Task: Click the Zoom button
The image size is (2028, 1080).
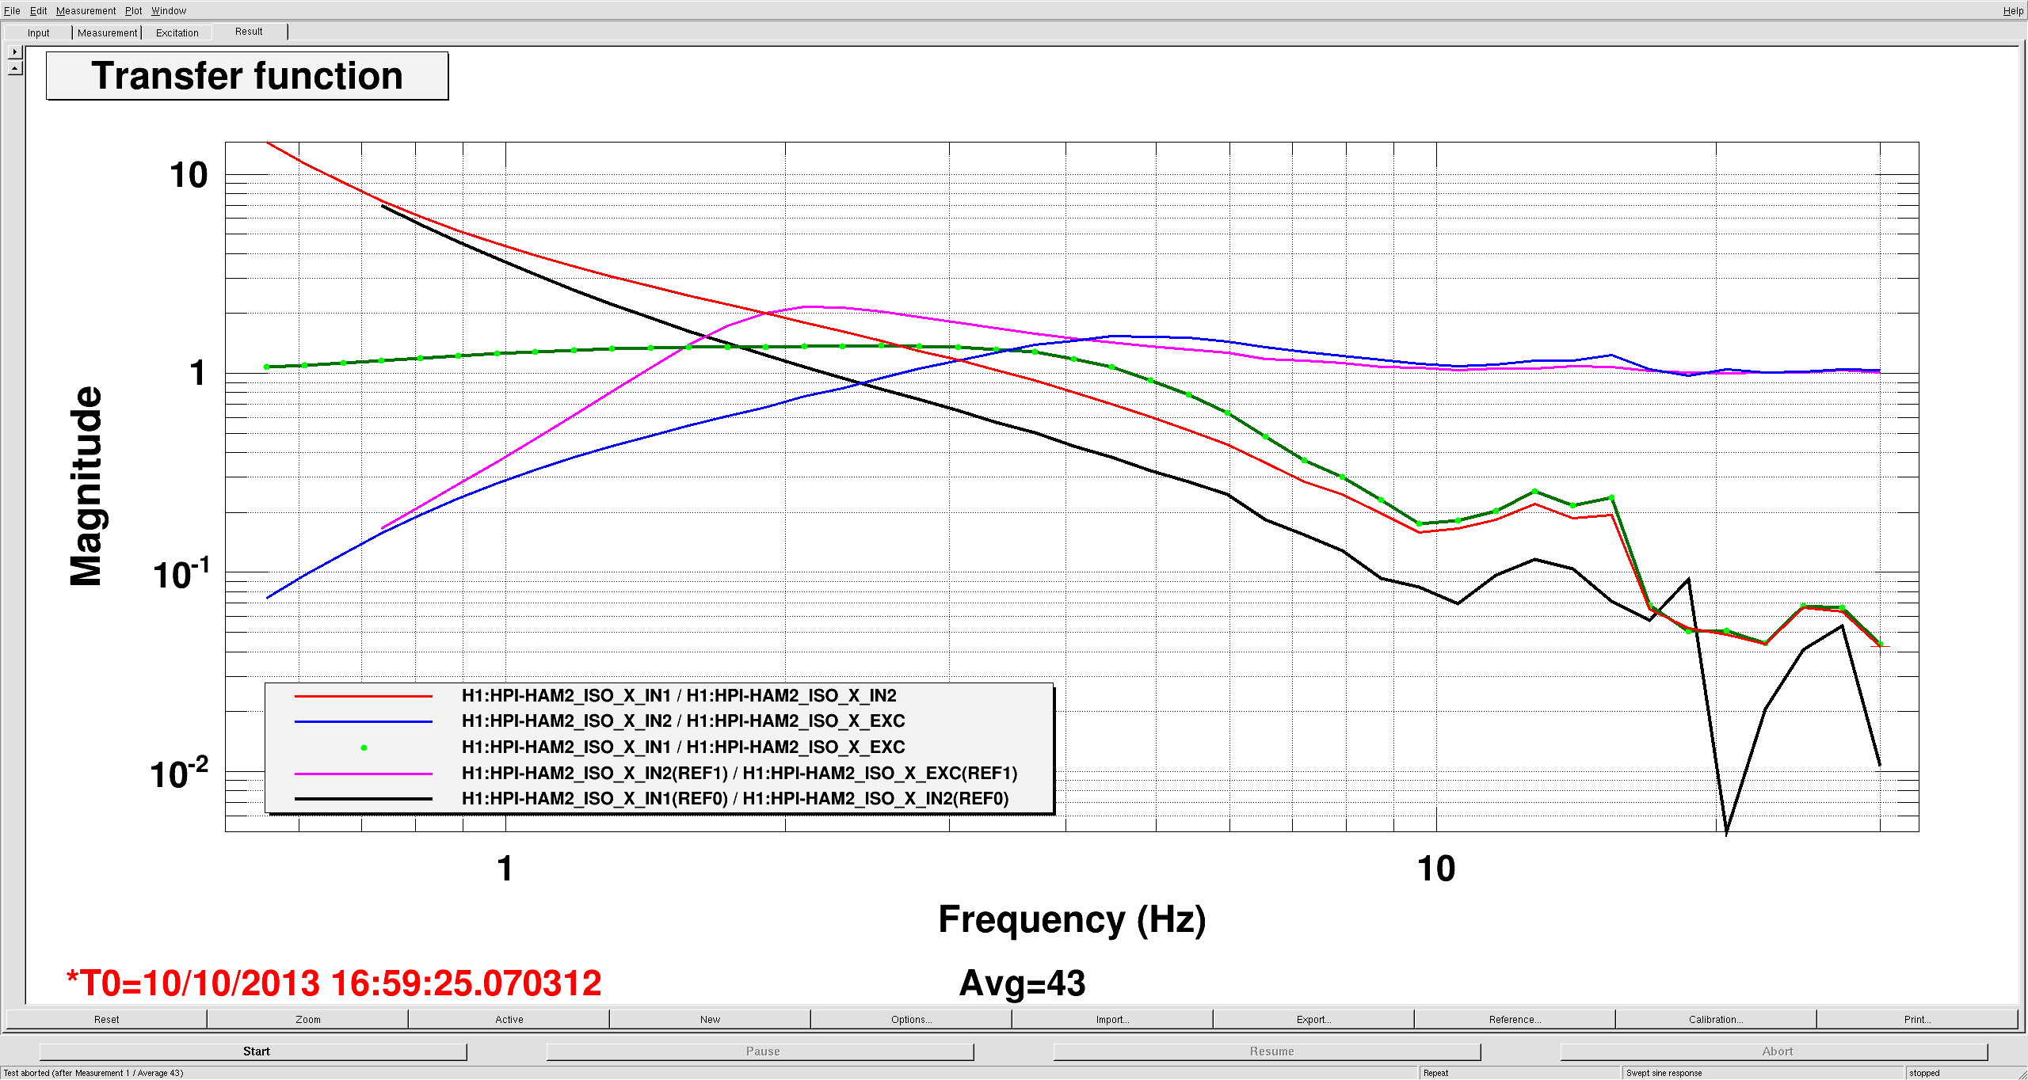Action: (x=307, y=1019)
